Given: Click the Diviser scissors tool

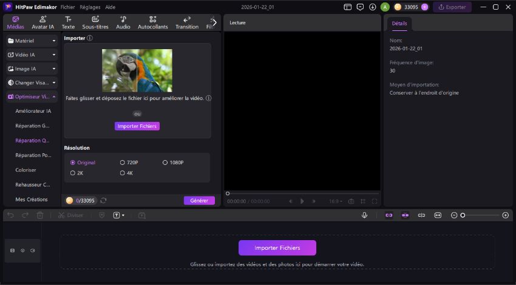Looking at the screenshot, I should tap(70, 215).
